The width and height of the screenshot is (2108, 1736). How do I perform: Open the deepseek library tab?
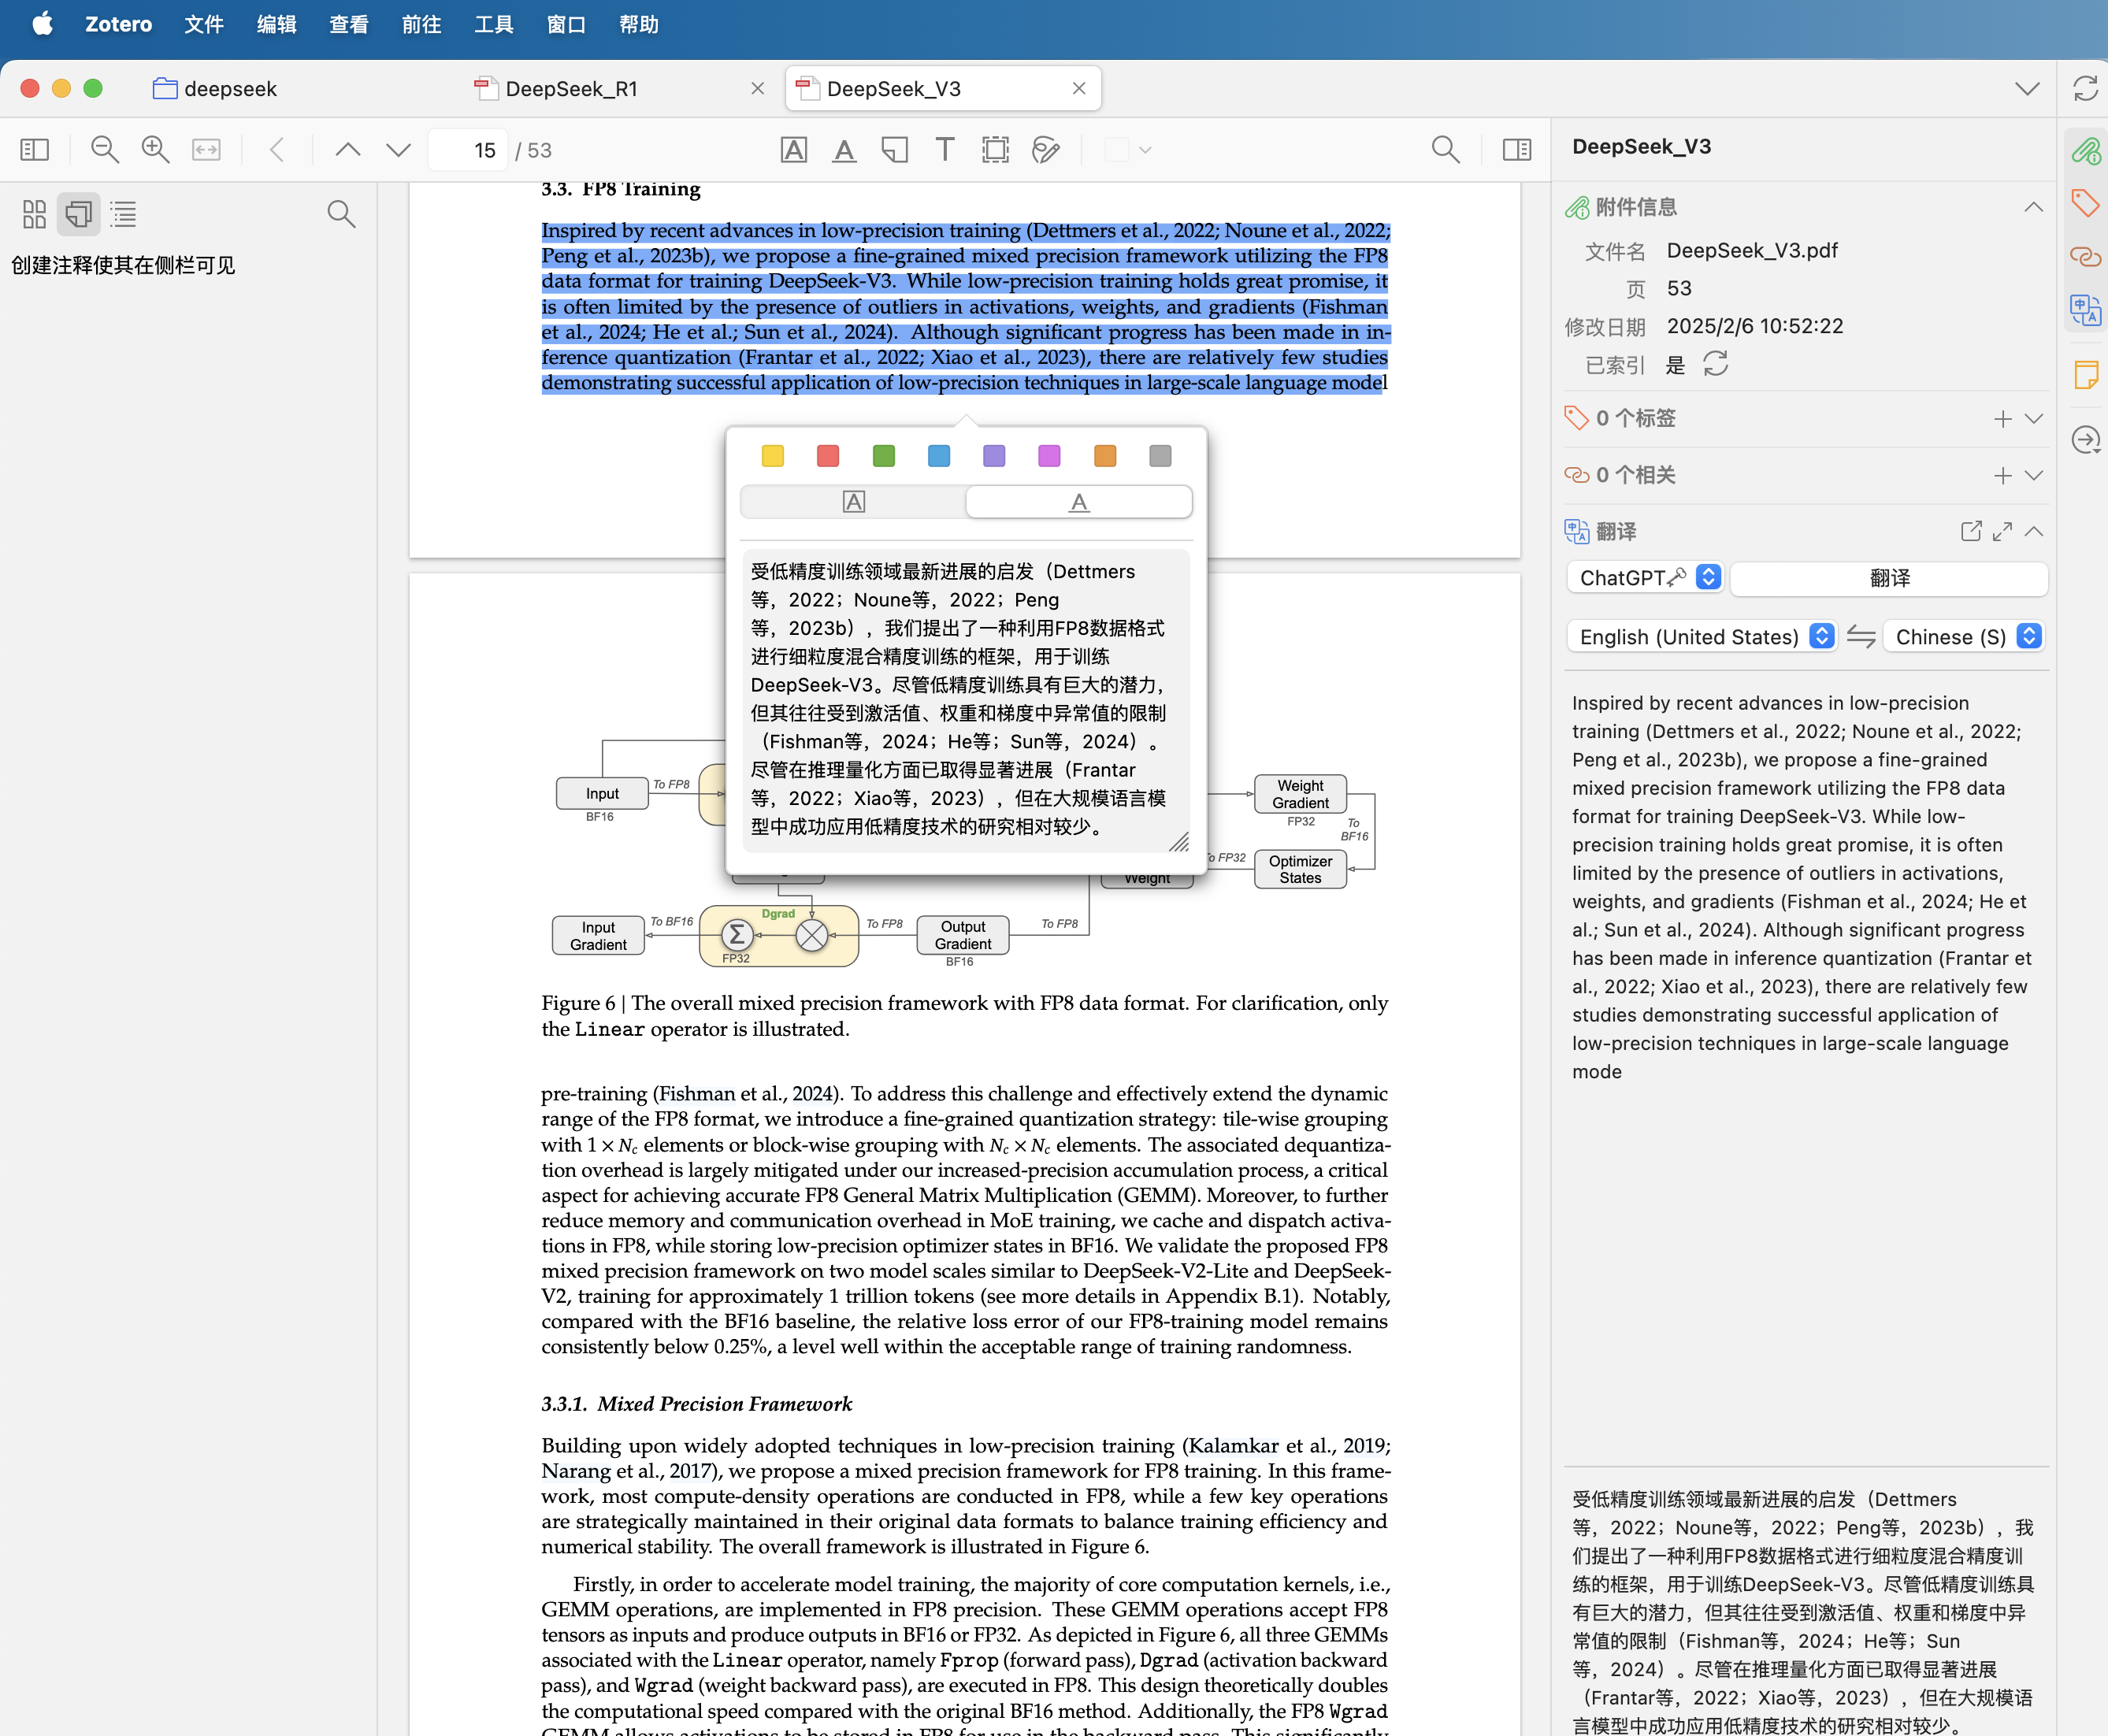(215, 89)
